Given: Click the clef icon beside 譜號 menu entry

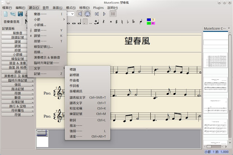Looking at the screenshot, I should [x=31, y=30].
